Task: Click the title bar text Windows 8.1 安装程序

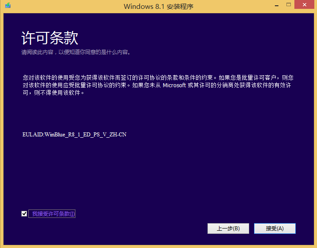Action: point(159,7)
